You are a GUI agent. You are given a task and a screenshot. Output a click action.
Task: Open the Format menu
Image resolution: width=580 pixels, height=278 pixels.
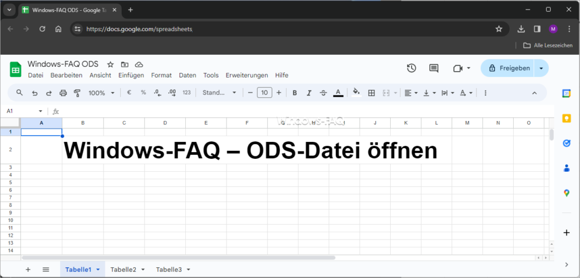(x=161, y=75)
